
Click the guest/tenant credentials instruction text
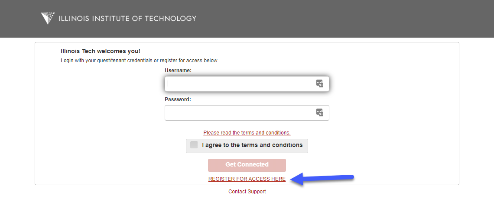pos(139,61)
